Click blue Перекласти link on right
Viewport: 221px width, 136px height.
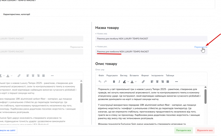201,47
